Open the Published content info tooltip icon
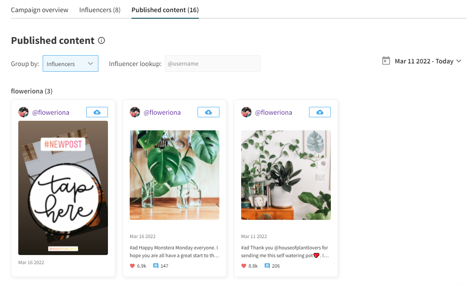 point(101,40)
